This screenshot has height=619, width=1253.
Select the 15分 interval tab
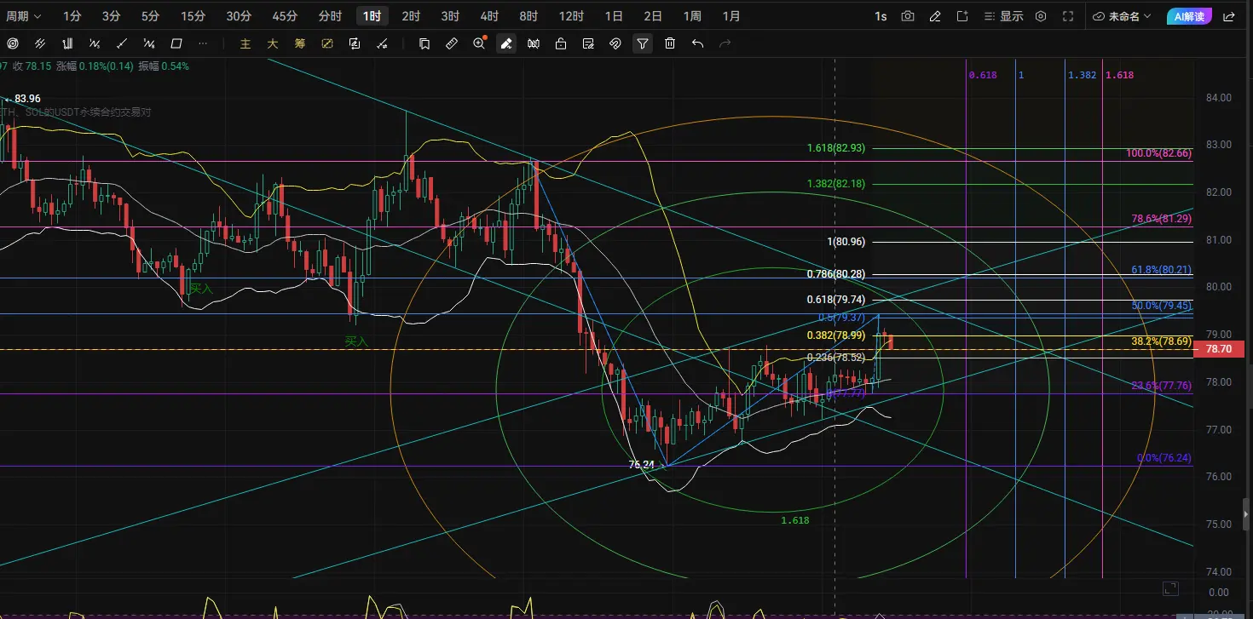click(193, 16)
